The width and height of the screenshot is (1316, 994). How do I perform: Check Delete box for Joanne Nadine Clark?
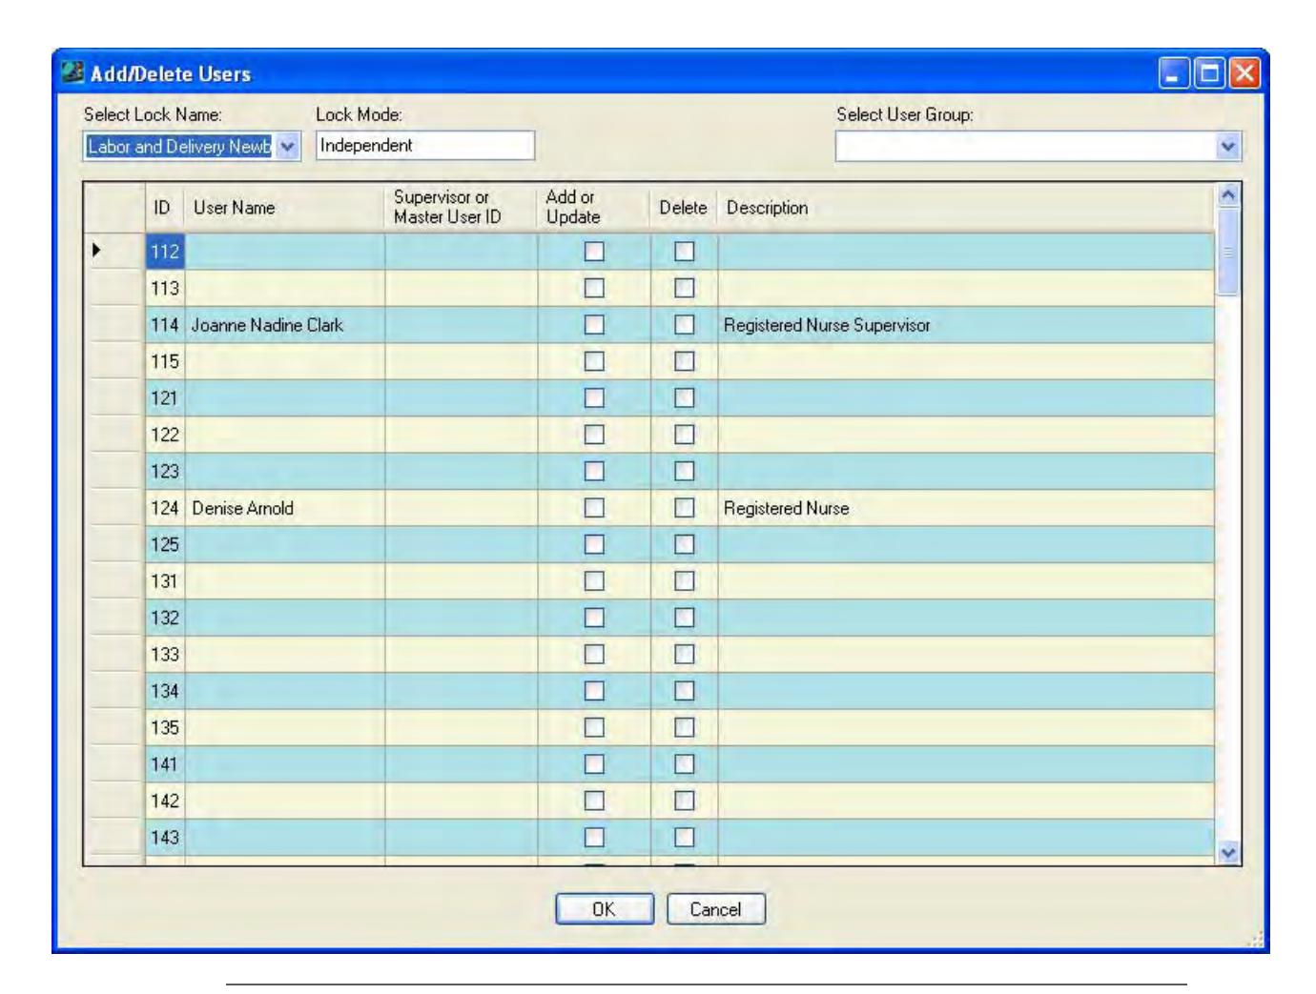pos(684,325)
